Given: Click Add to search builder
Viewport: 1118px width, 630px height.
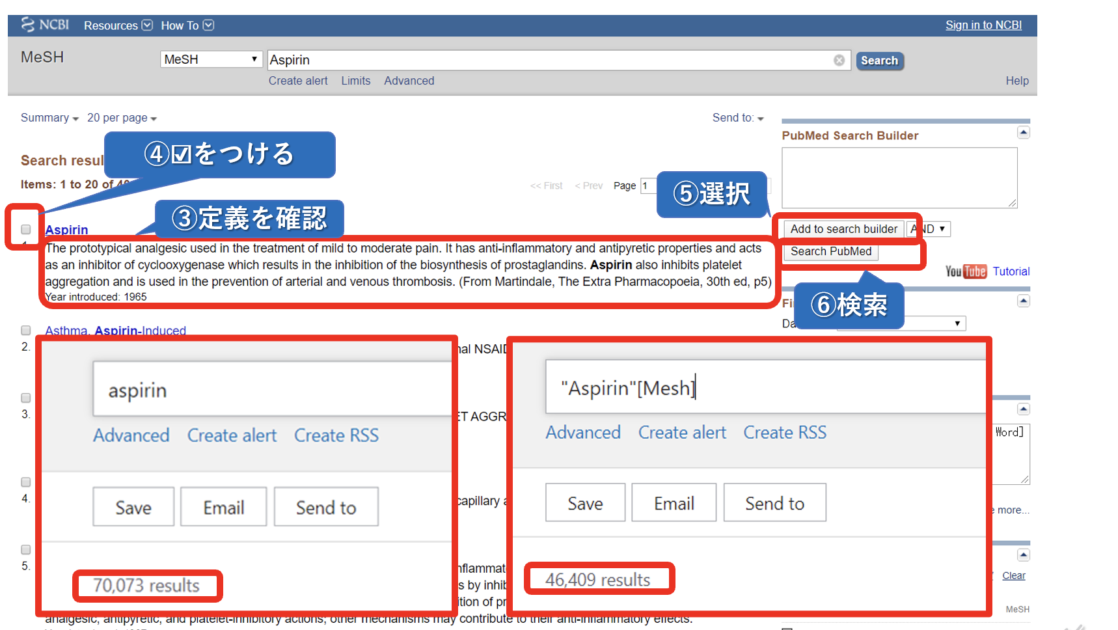Looking at the screenshot, I should (843, 228).
